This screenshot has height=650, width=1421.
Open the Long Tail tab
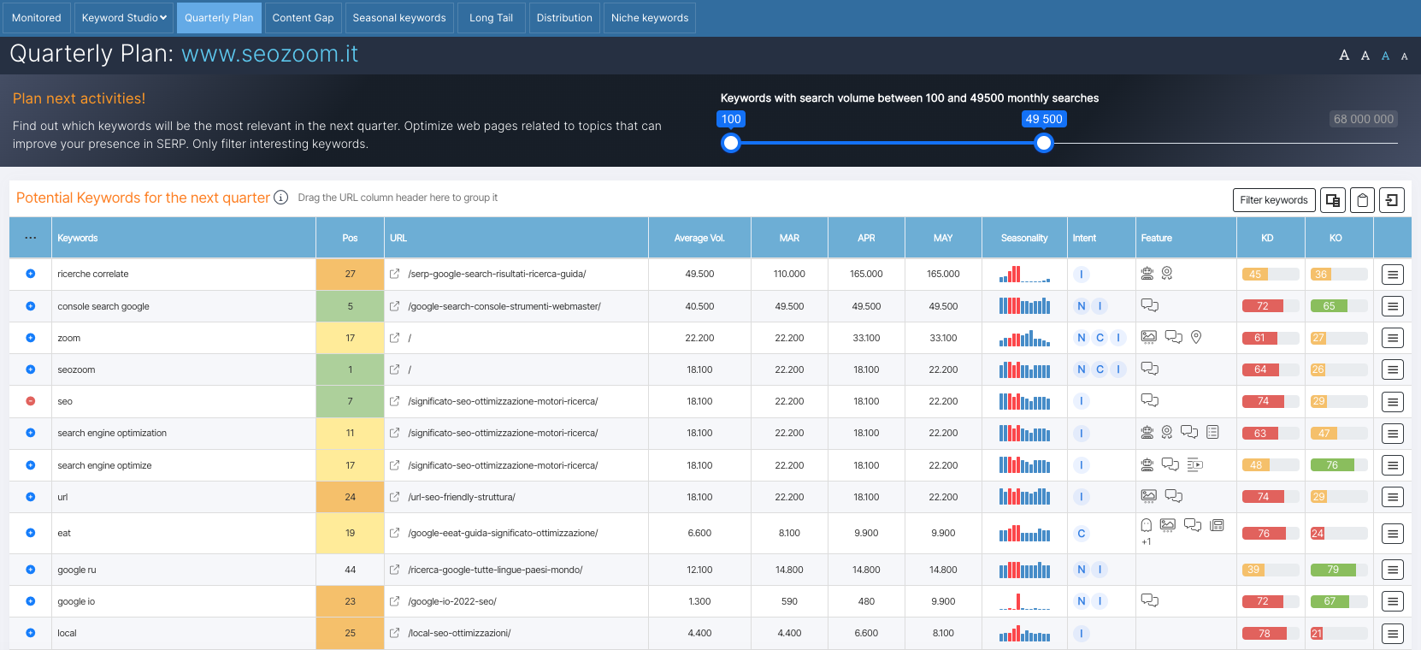[x=492, y=18]
